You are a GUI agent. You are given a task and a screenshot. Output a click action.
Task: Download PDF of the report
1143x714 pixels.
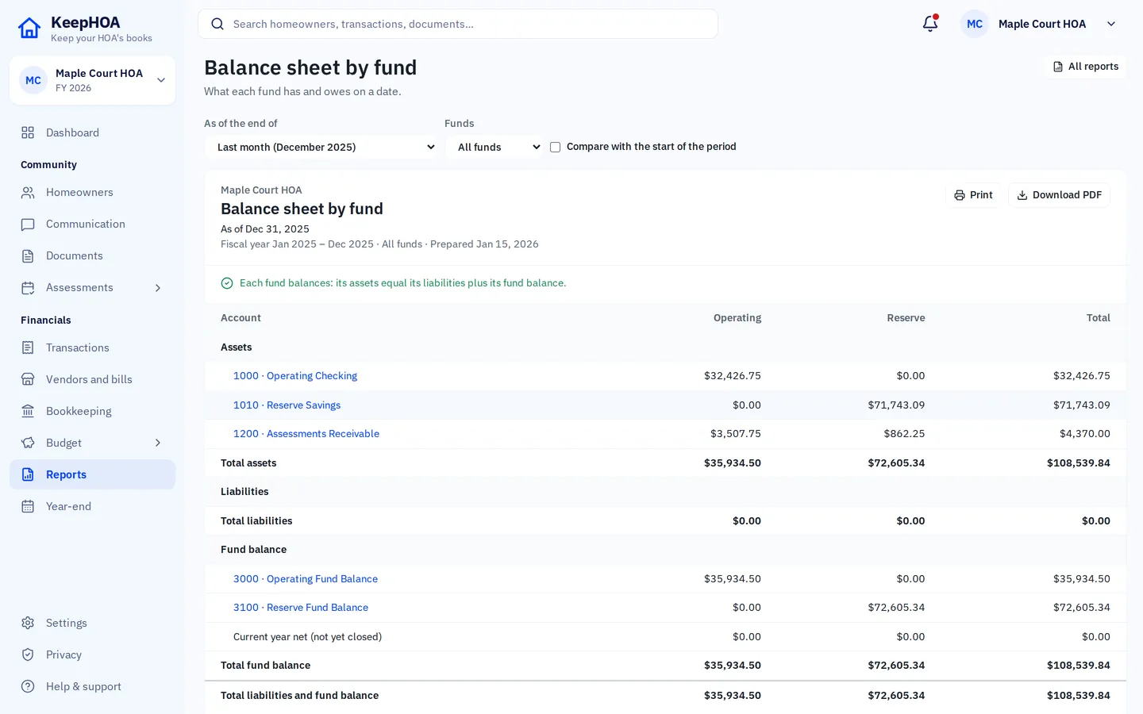pos(1059,195)
